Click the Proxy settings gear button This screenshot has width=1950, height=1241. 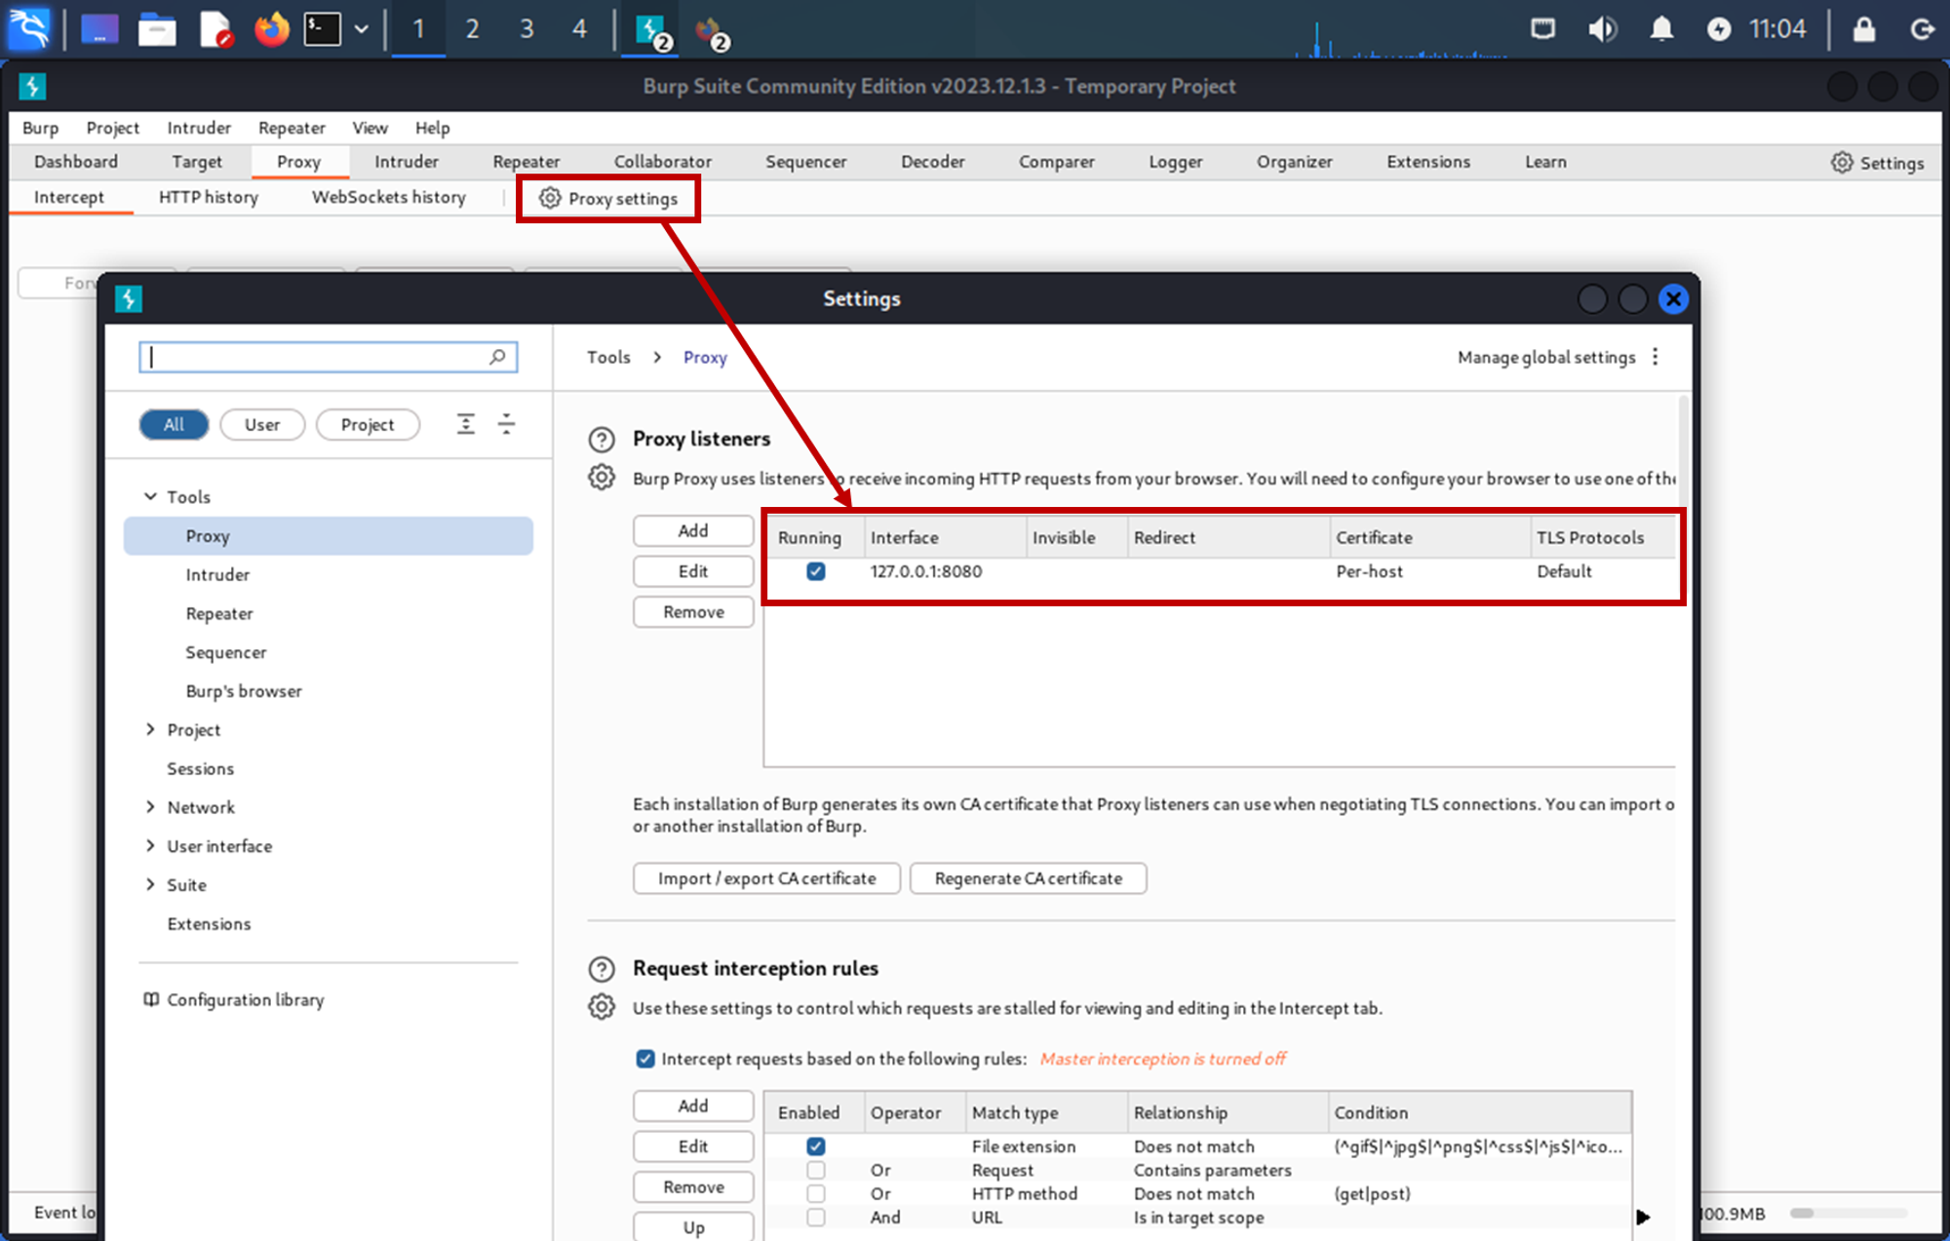(608, 198)
